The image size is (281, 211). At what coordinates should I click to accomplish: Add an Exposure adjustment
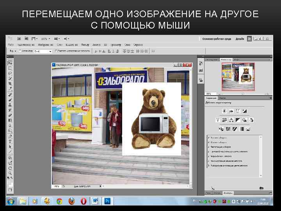244,111
